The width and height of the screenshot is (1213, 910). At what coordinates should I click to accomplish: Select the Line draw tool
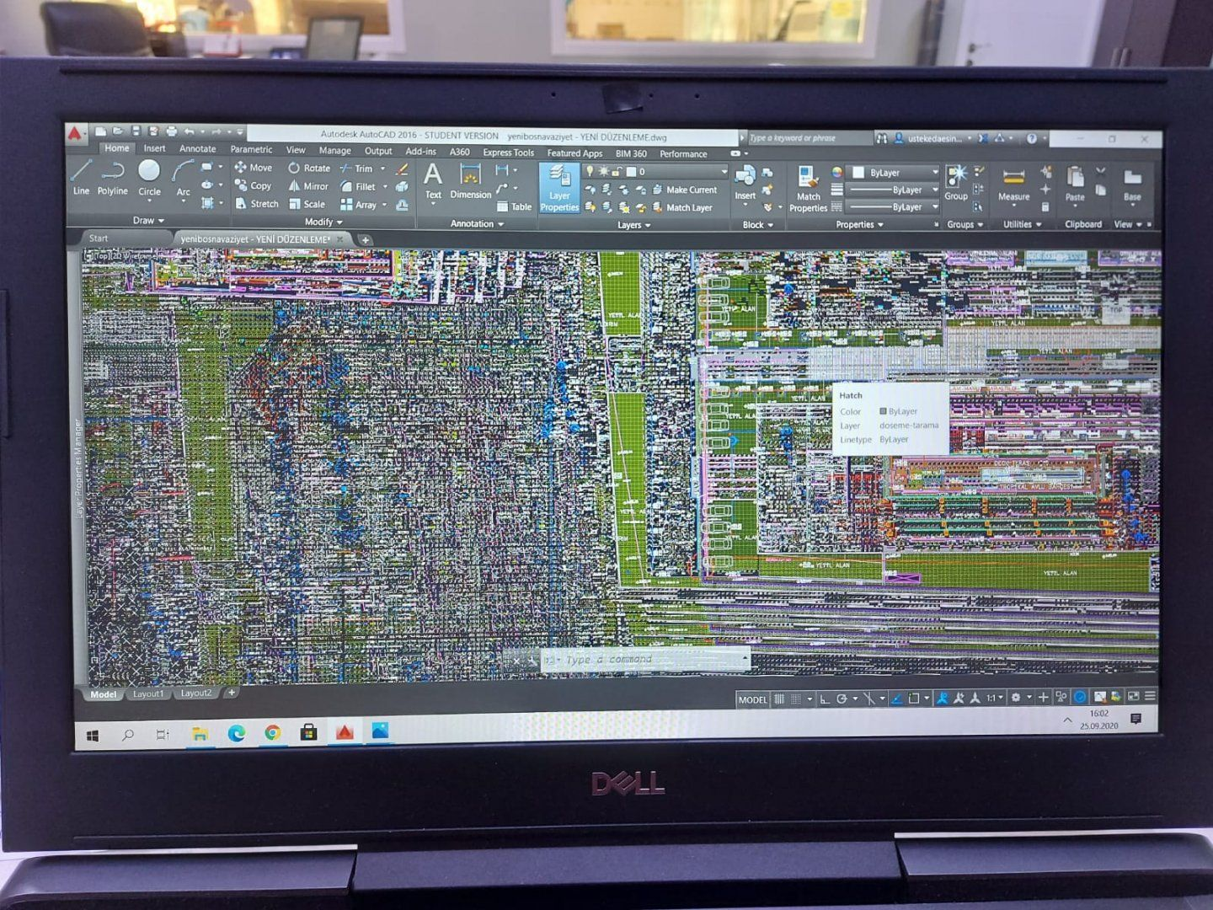point(81,178)
